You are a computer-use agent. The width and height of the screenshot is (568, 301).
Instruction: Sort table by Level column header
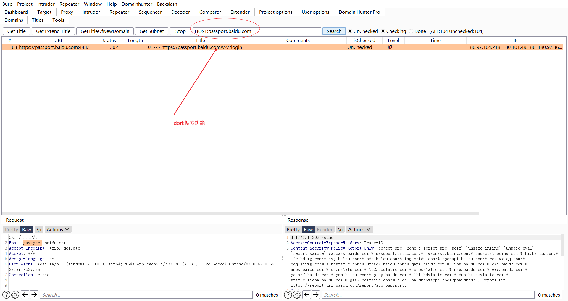pyautogui.click(x=393, y=40)
